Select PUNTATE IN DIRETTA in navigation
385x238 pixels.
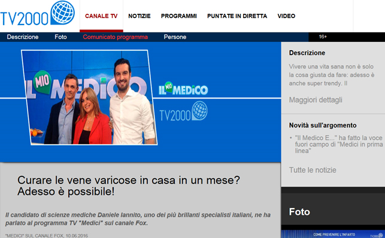(x=237, y=16)
